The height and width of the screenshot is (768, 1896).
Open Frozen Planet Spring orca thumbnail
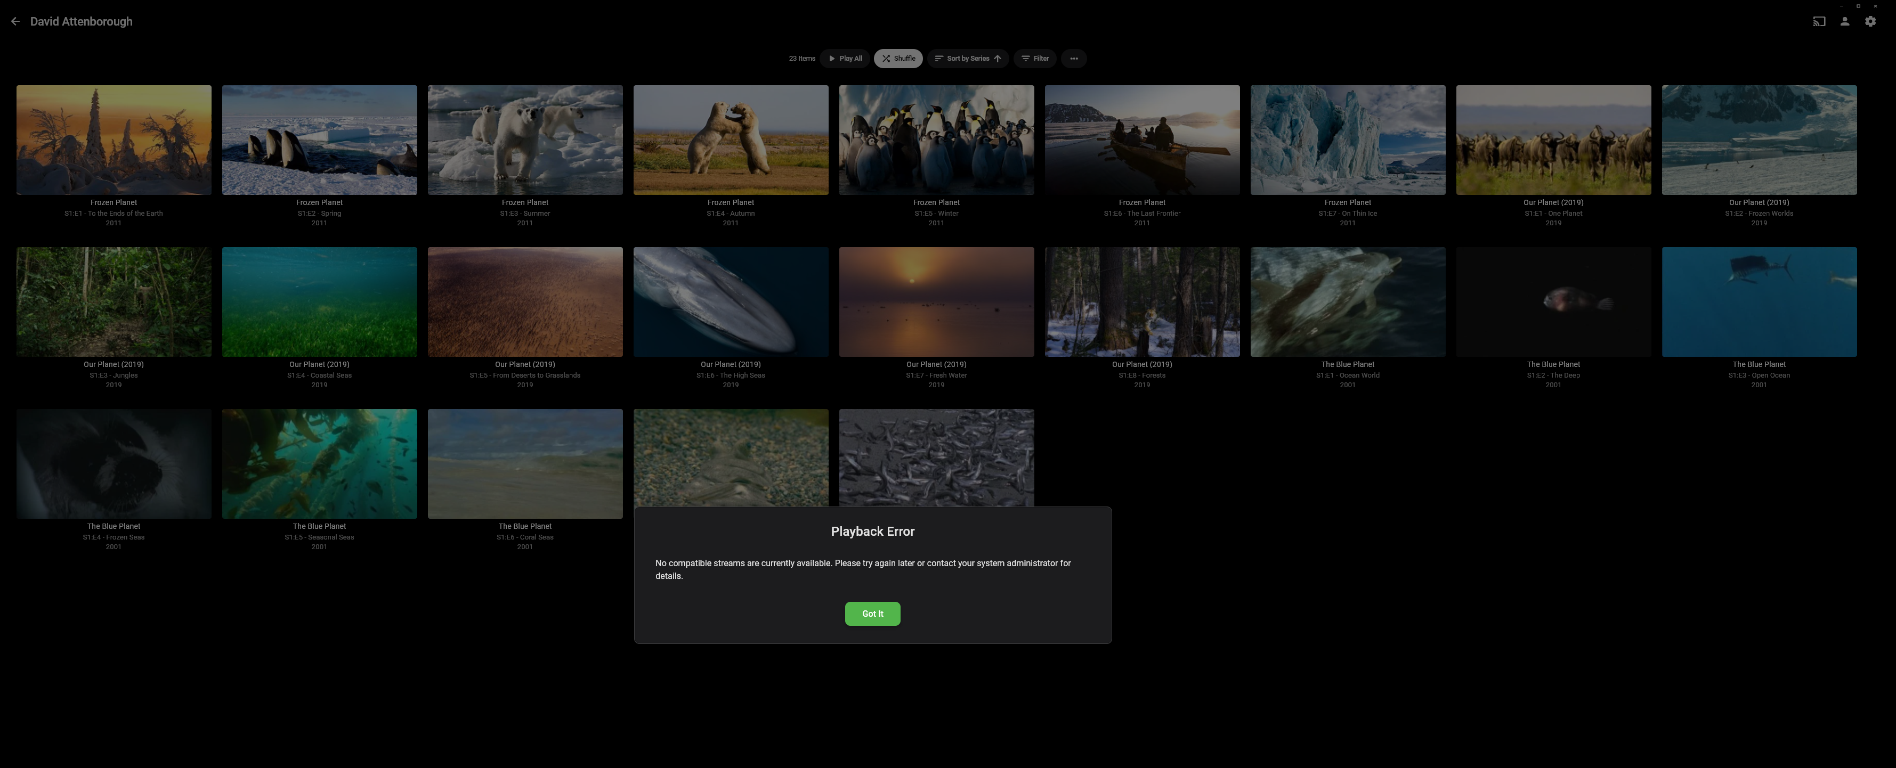(319, 140)
